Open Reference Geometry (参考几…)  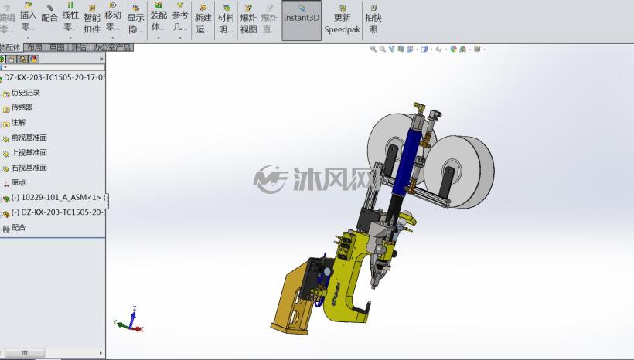180,17
